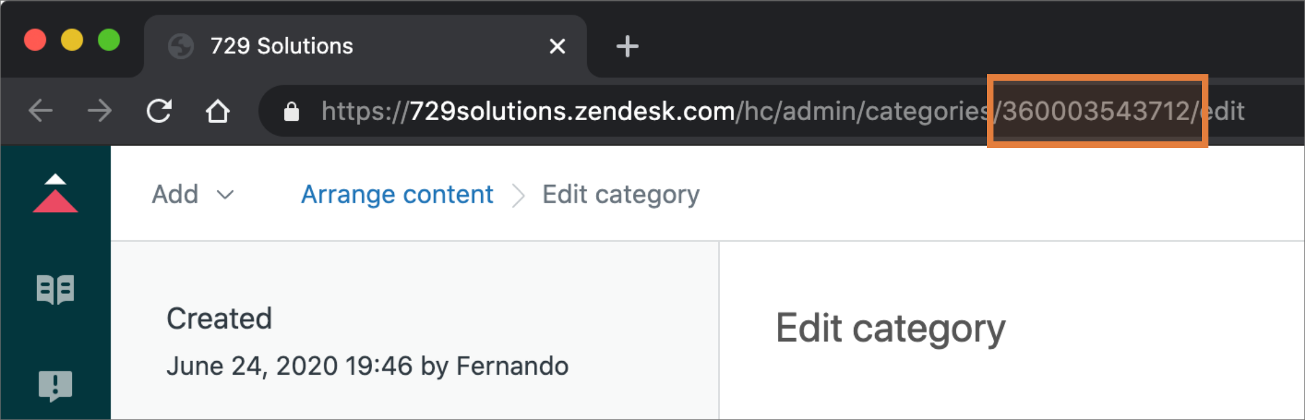Follow the Arrange content breadcrumb link

397,194
